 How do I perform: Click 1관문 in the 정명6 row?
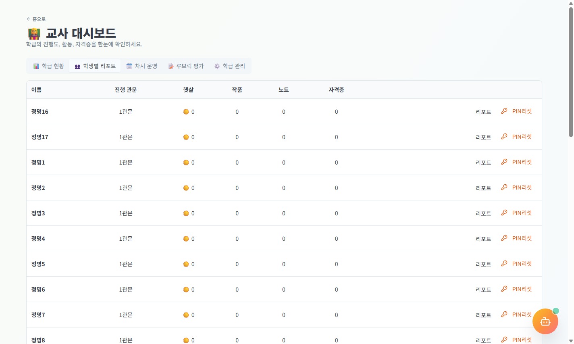(x=126, y=290)
